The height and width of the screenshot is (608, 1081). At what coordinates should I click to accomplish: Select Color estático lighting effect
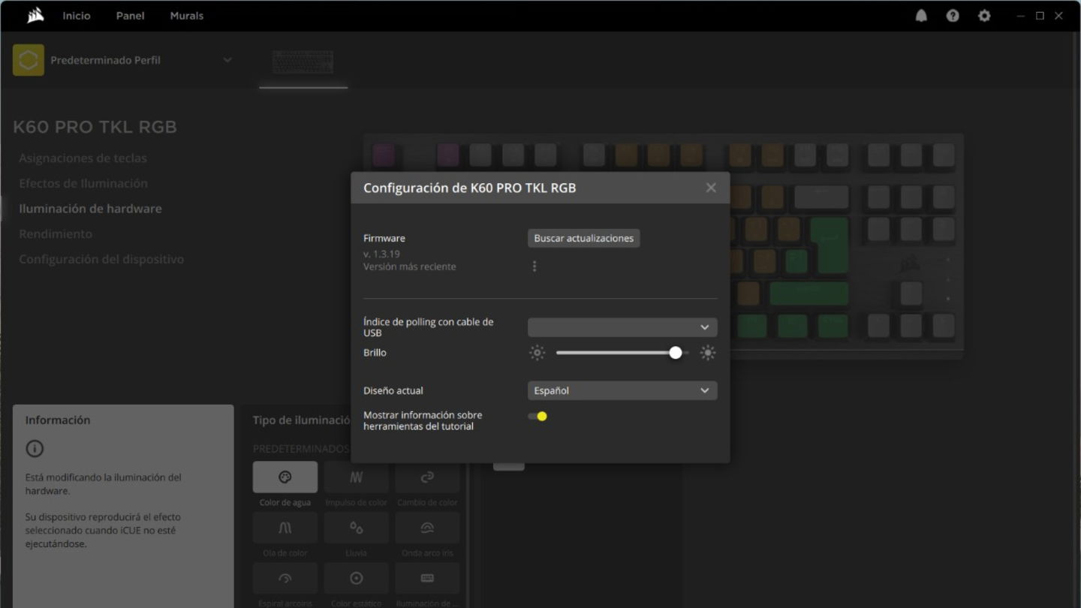(x=357, y=579)
